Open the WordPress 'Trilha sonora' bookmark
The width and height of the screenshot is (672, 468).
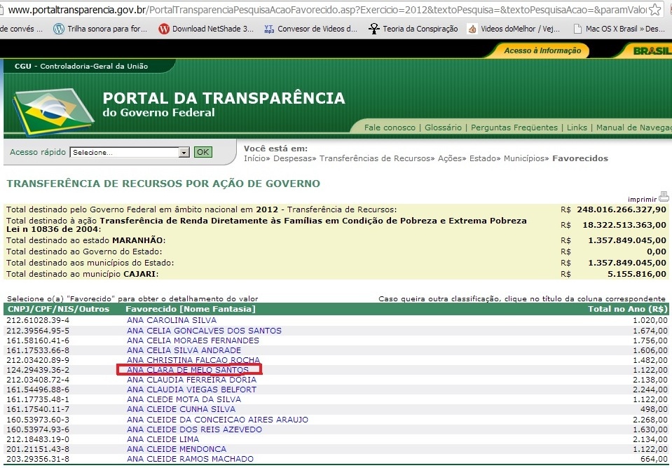pyautogui.click(x=100, y=29)
